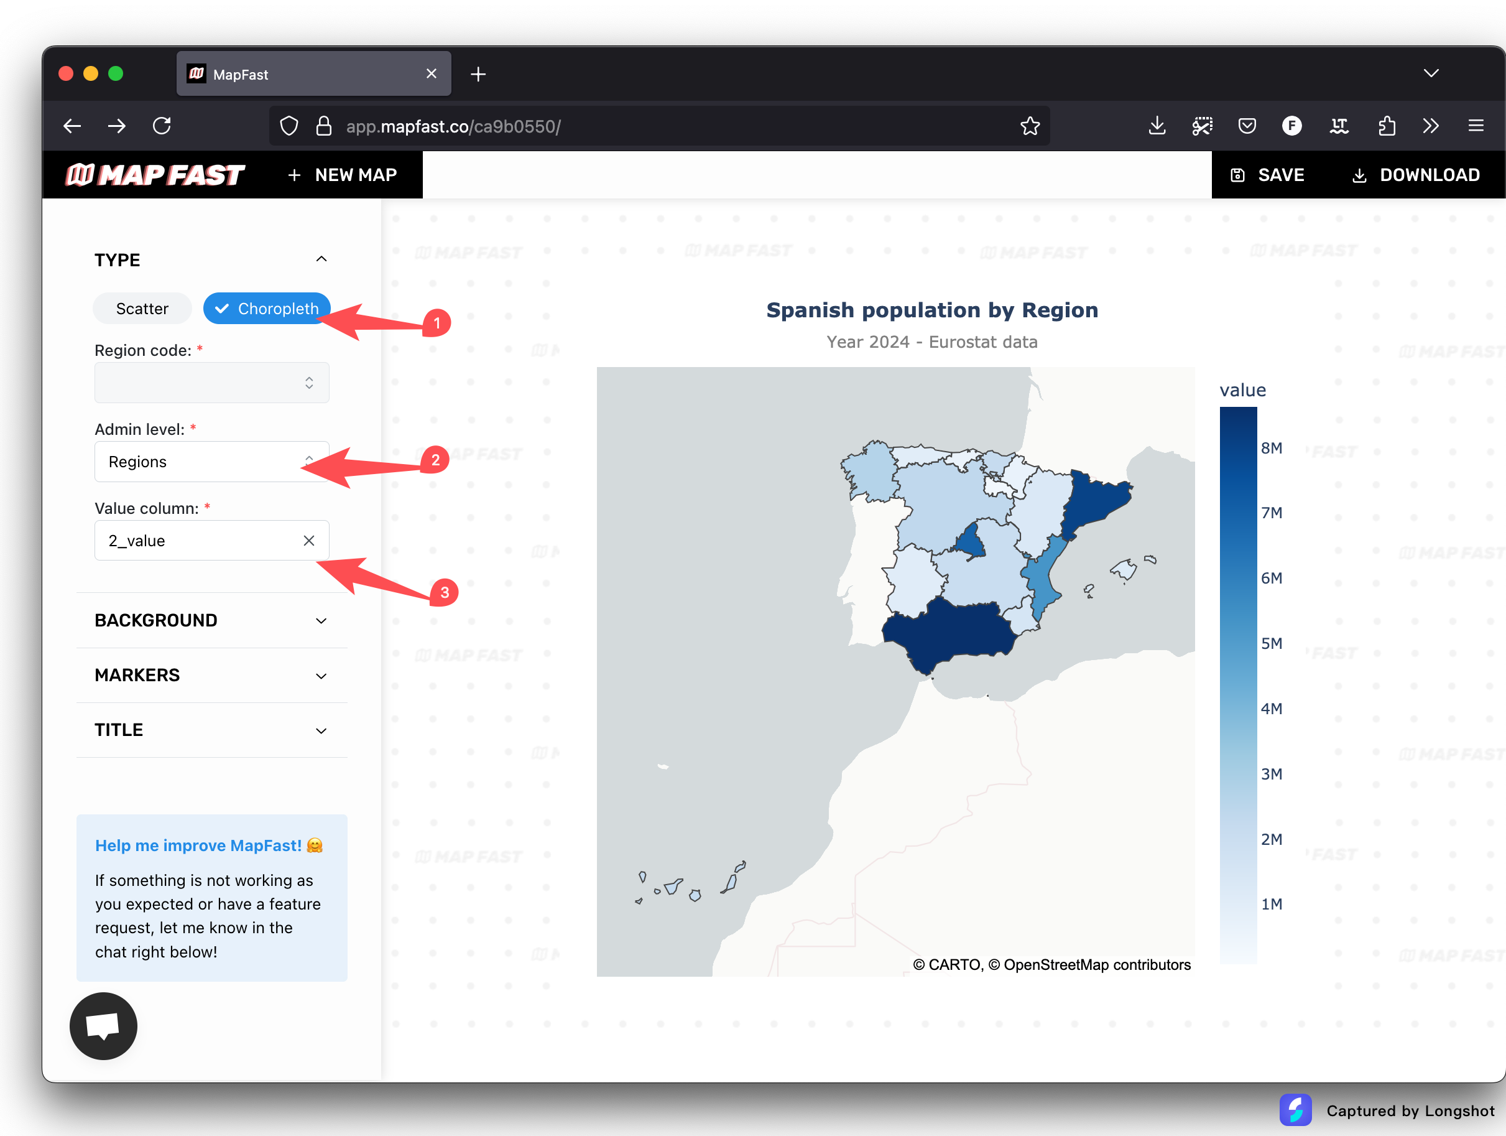This screenshot has height=1136, width=1506.
Task: Click the Value column 2_value field
Action: pos(212,541)
